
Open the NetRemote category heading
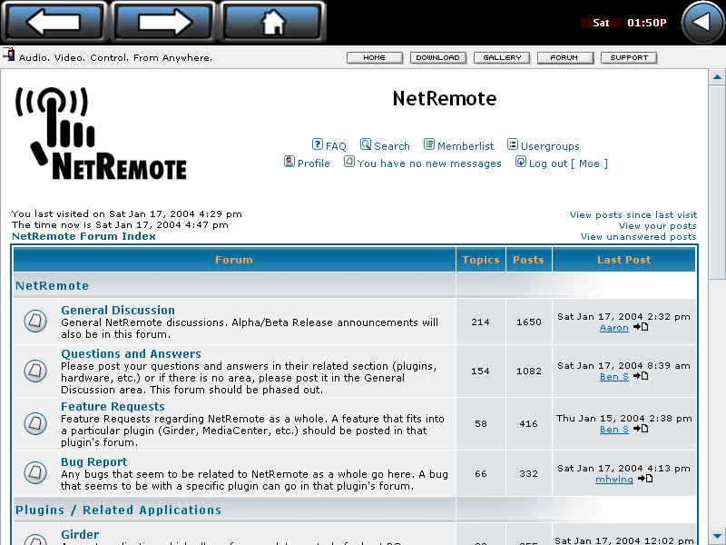52,285
